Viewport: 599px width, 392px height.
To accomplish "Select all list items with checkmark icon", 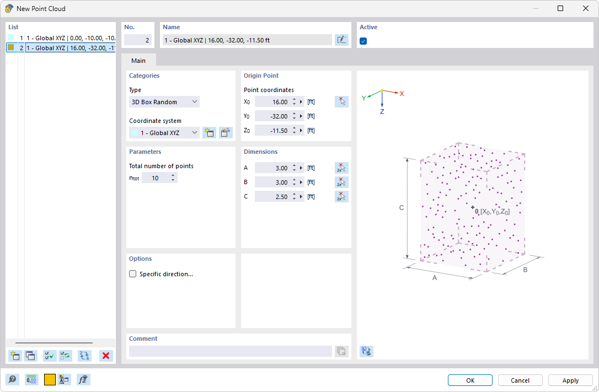I will [49, 356].
